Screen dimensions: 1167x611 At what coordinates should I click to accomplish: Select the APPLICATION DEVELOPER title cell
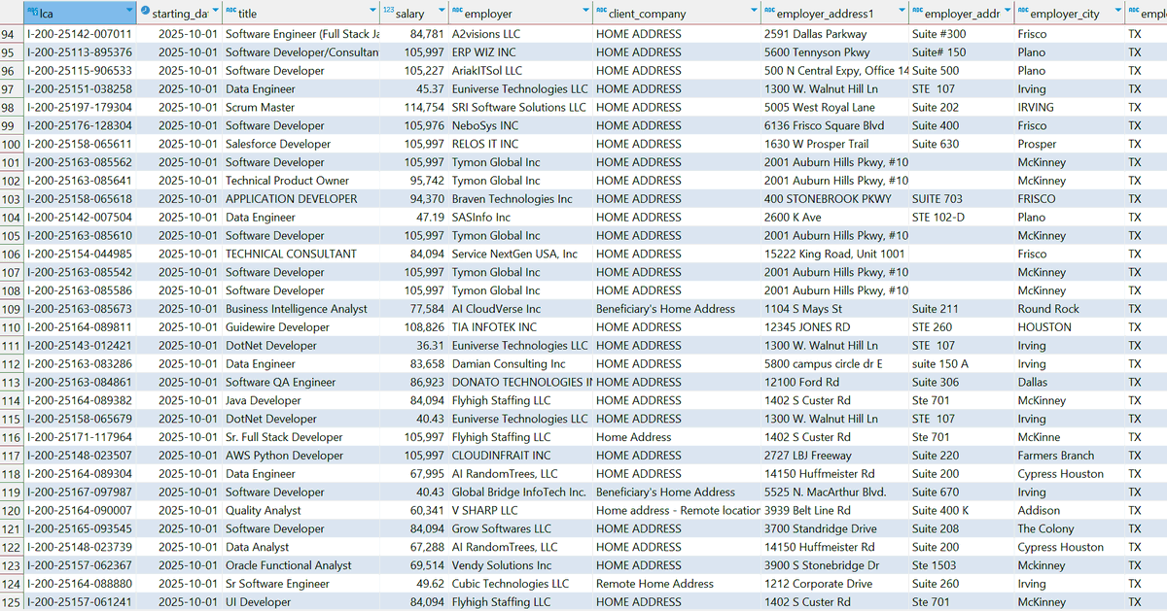301,199
